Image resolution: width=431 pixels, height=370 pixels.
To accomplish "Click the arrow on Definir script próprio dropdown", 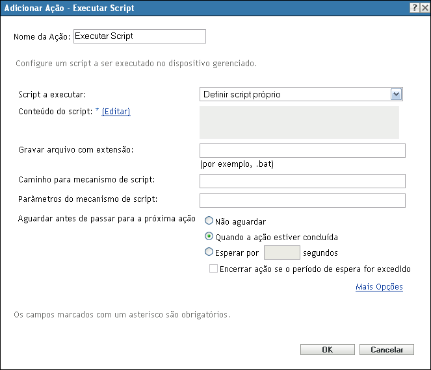I will pyautogui.click(x=396, y=95).
